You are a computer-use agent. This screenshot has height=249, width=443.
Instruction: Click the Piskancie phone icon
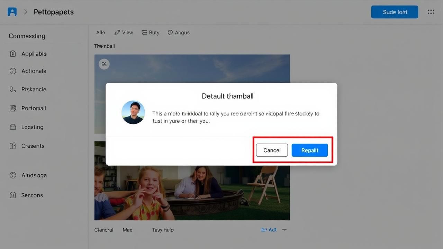point(13,89)
